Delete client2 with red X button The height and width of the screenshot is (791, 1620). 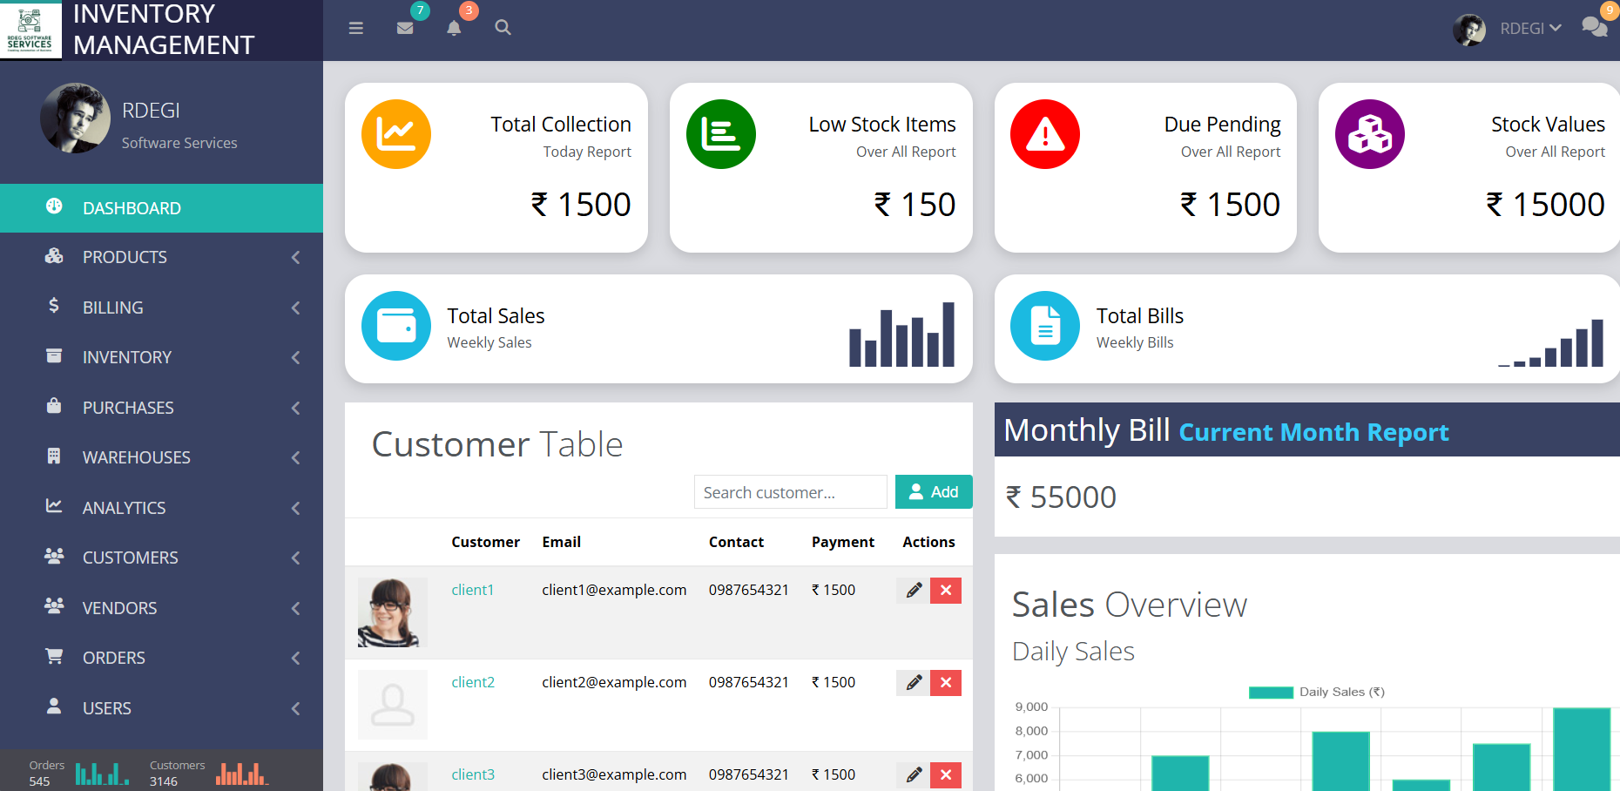point(946,683)
